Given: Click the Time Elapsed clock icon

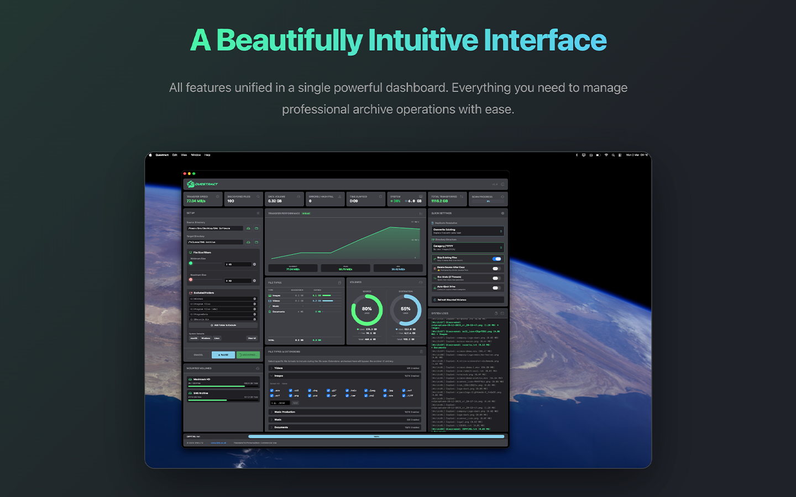Looking at the screenshot, I should 380,197.
